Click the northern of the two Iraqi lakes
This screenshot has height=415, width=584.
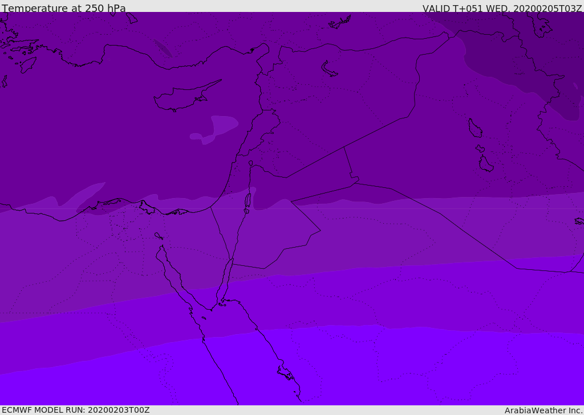click(474, 129)
